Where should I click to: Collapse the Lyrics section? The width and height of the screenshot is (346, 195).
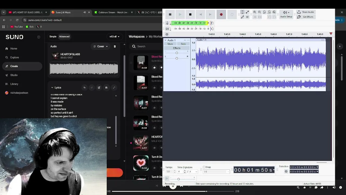52,87
